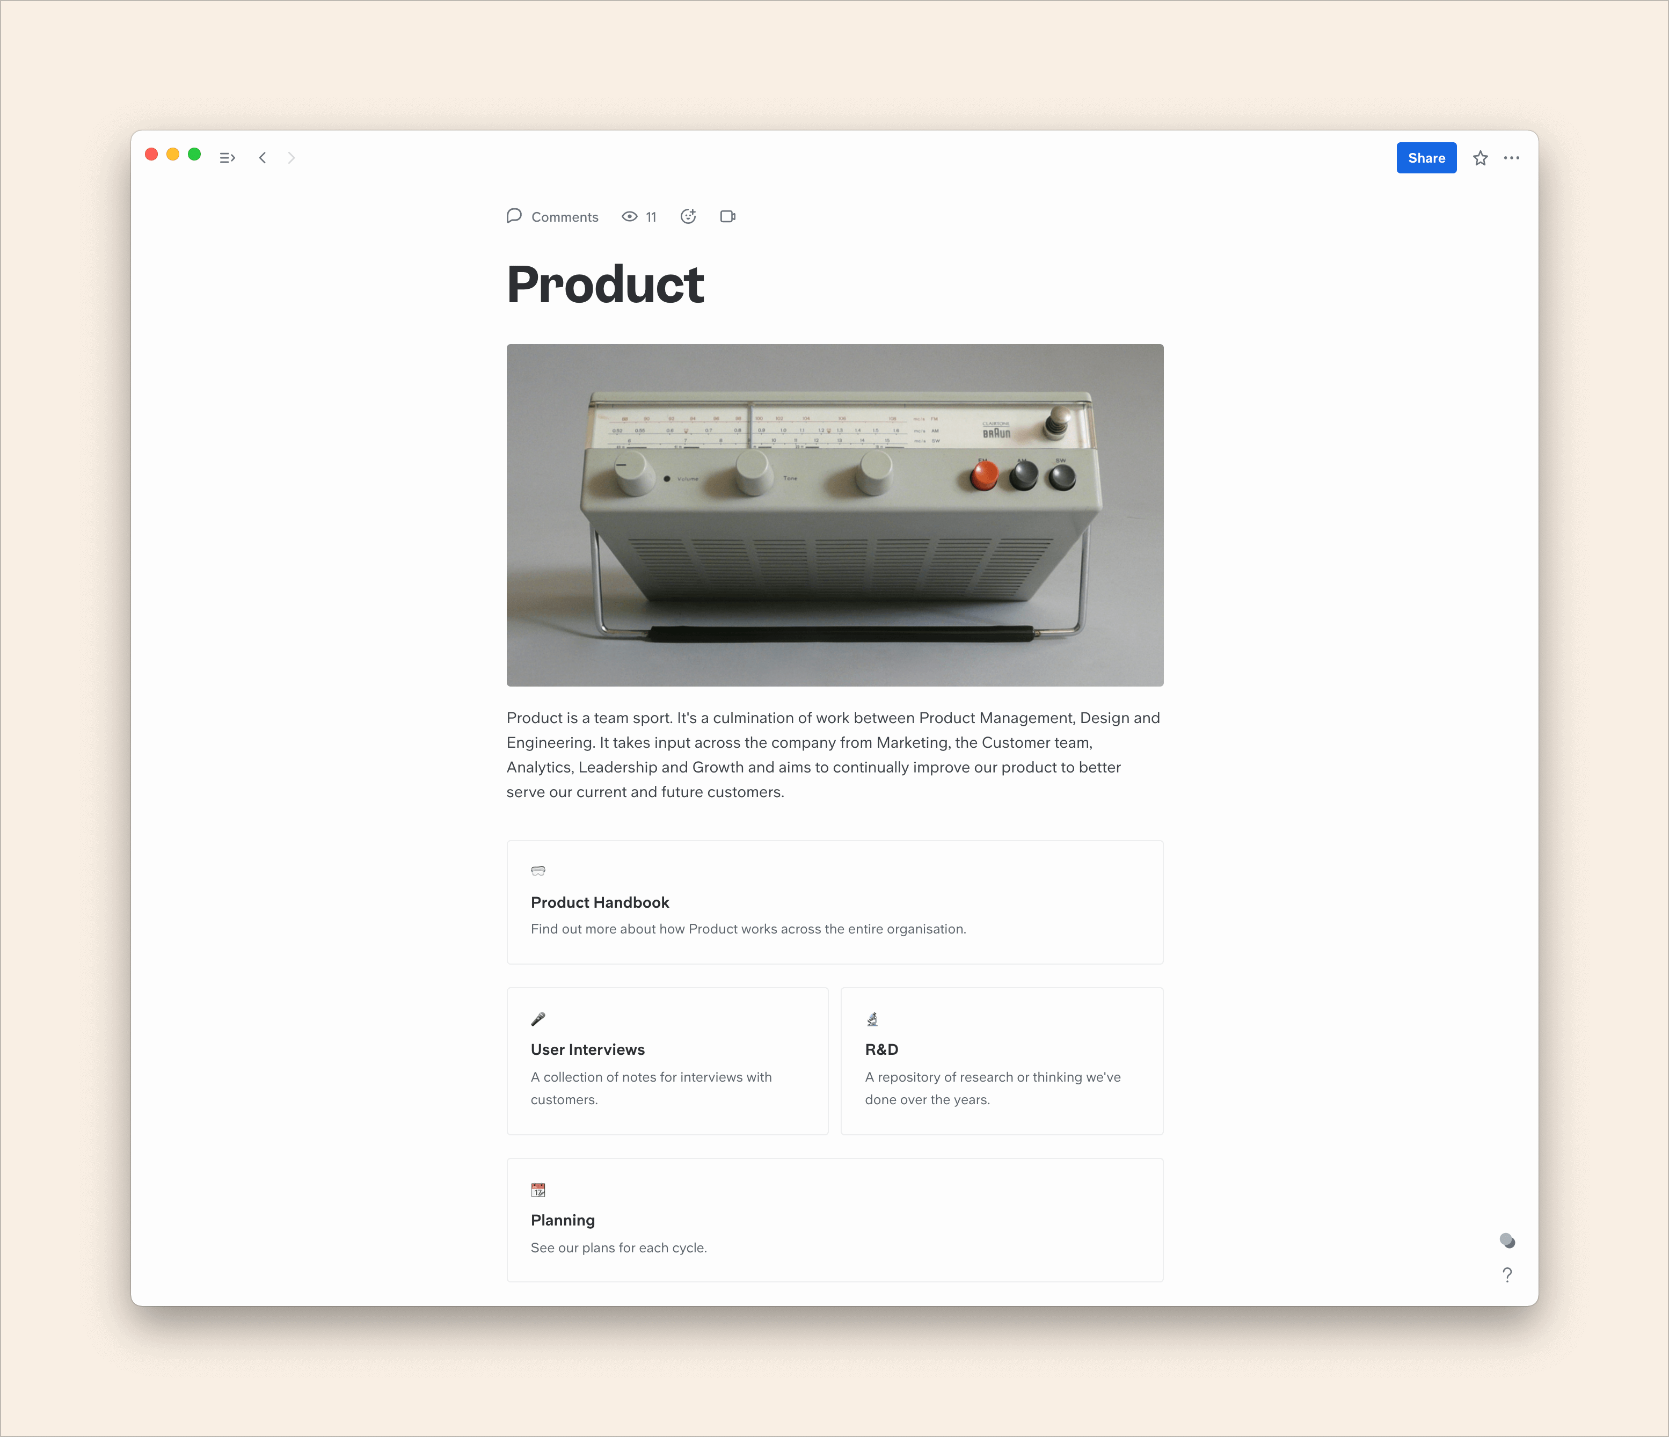Viewport: 1669px width, 1437px height.
Task: Favorite this page with the star icon
Action: pos(1479,158)
